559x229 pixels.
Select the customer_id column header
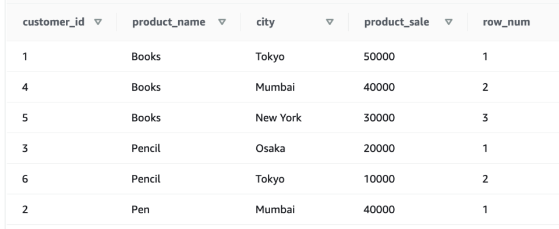(54, 22)
